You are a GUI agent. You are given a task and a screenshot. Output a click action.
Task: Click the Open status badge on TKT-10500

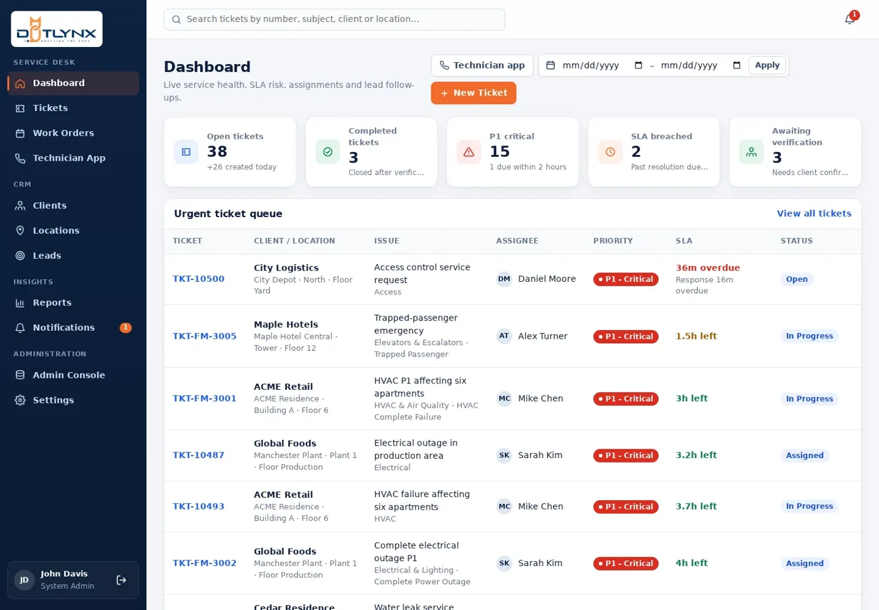(x=797, y=279)
